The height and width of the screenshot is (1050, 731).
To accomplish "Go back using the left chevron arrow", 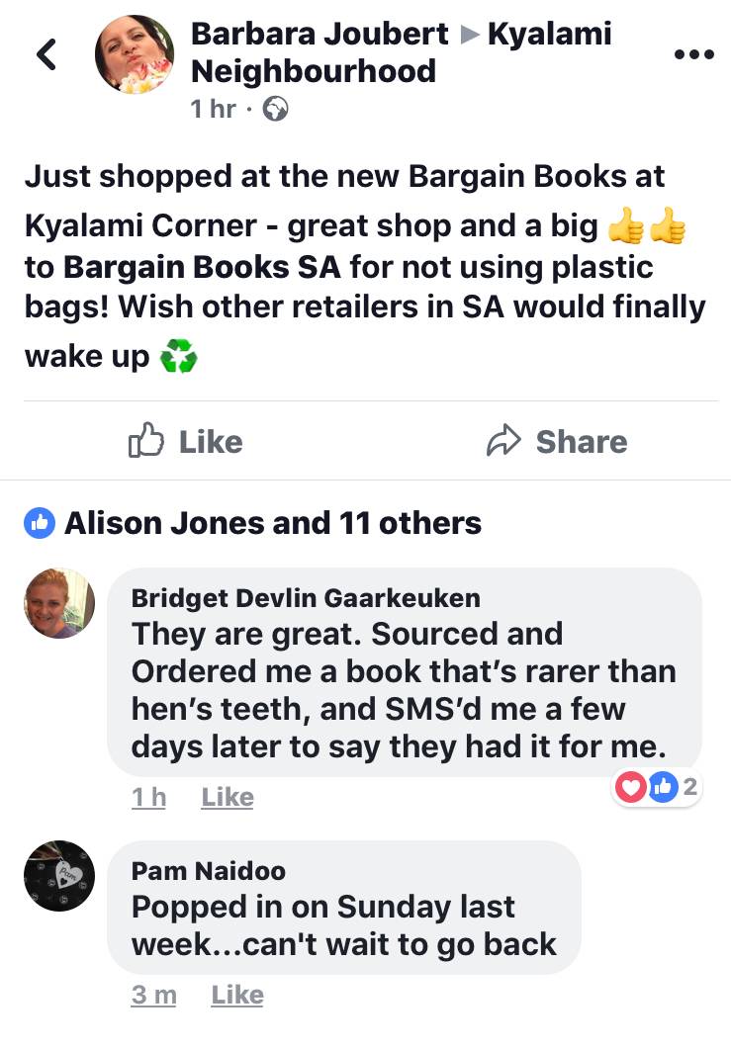I will click(46, 54).
